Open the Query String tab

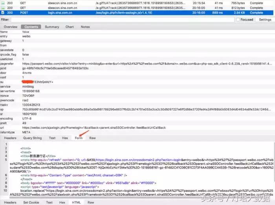33,138
